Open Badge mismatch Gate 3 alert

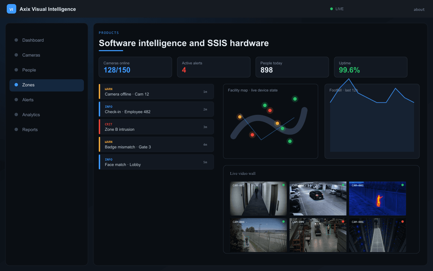(x=156, y=144)
